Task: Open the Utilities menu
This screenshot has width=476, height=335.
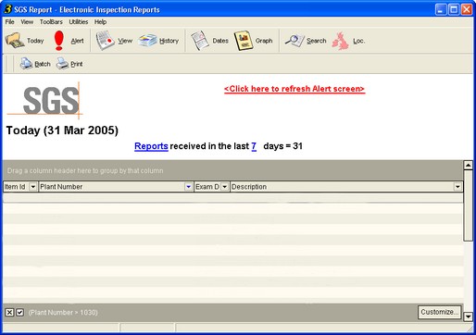Action: 79,22
